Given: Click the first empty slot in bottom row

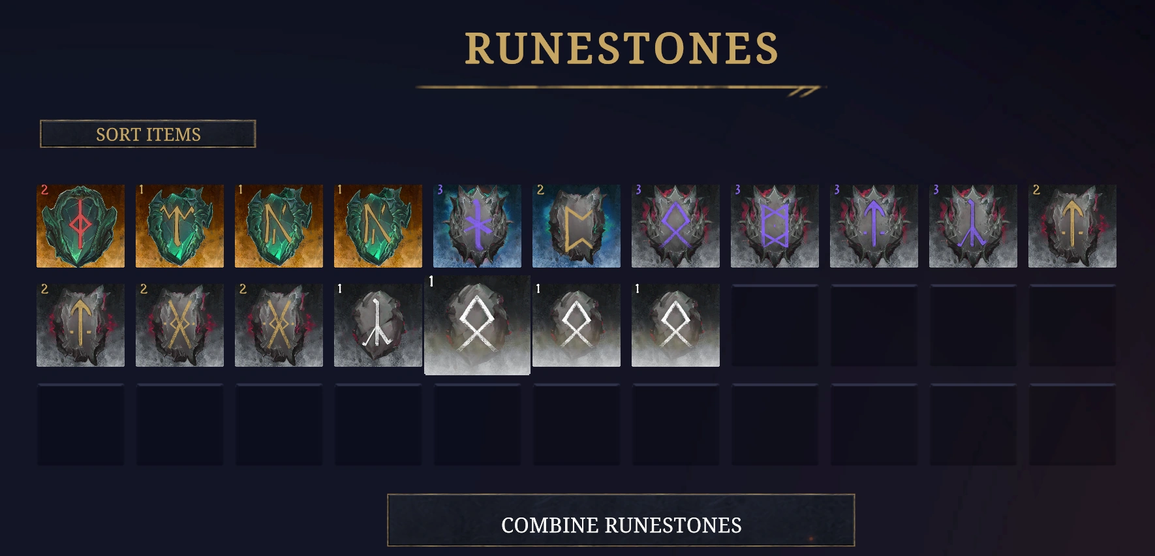Looking at the screenshot, I should coord(80,424).
